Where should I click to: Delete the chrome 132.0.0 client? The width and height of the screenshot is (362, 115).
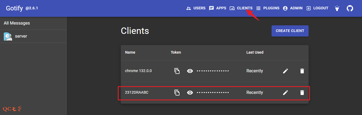coord(302,71)
